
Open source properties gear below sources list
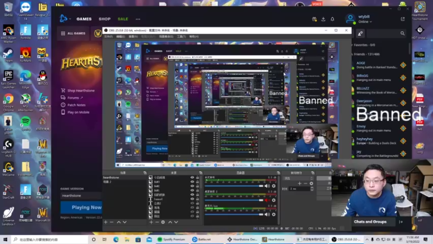(163, 222)
